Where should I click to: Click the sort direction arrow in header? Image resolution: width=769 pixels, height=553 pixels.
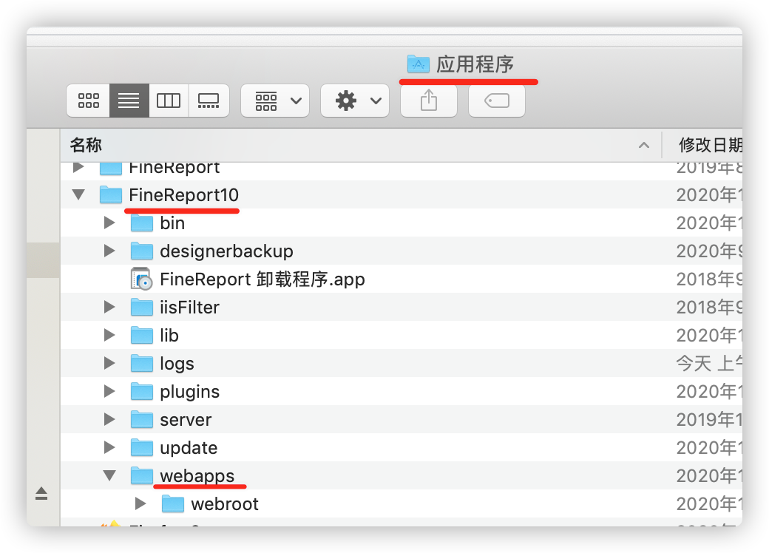tap(644, 145)
